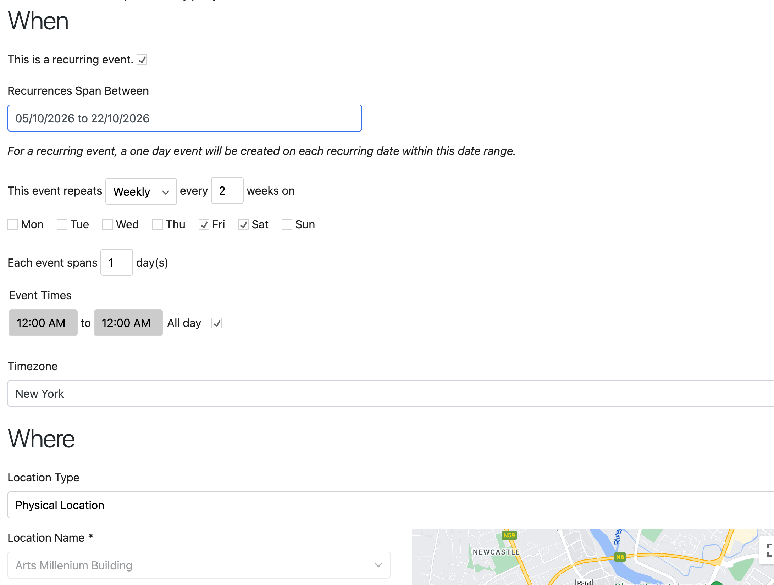
Task: Enable the Thu recurrence checkbox
Action: tap(157, 224)
